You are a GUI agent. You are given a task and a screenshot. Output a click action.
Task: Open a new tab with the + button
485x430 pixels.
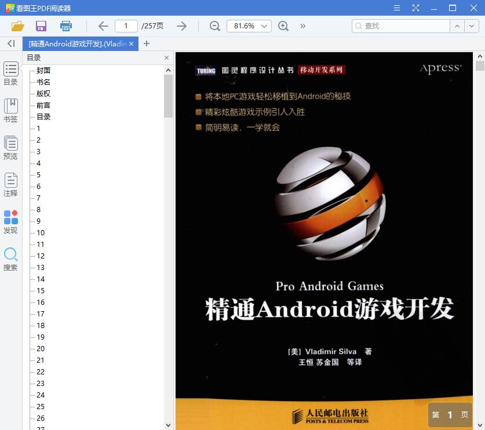pyautogui.click(x=146, y=43)
